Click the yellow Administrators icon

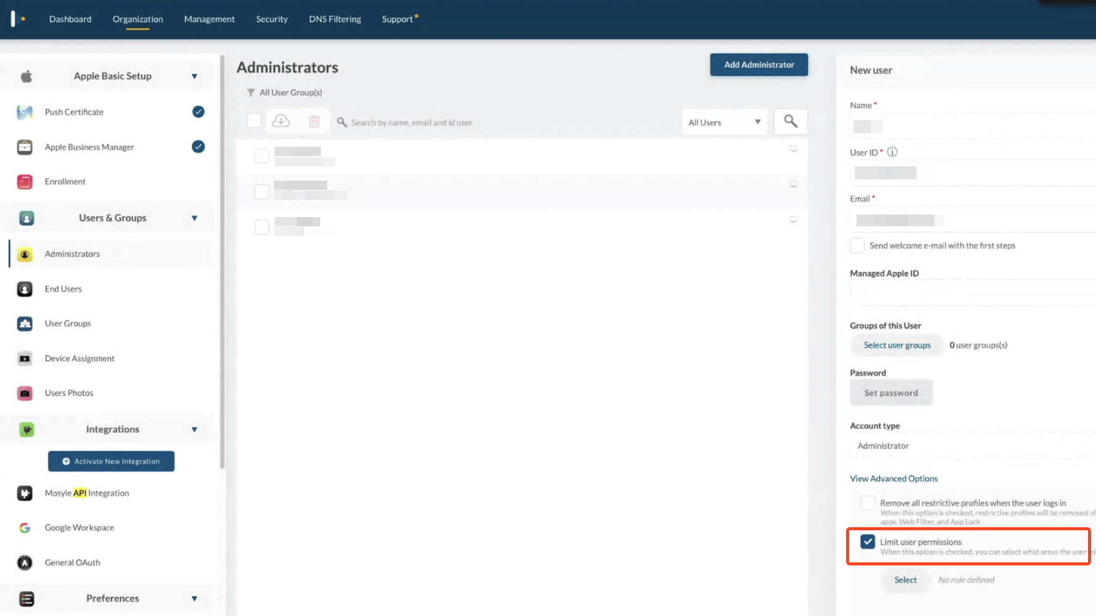pyautogui.click(x=25, y=254)
